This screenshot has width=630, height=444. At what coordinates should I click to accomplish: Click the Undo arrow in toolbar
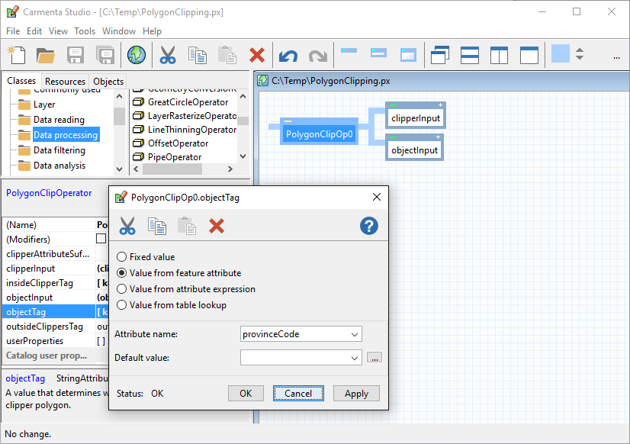click(x=288, y=55)
